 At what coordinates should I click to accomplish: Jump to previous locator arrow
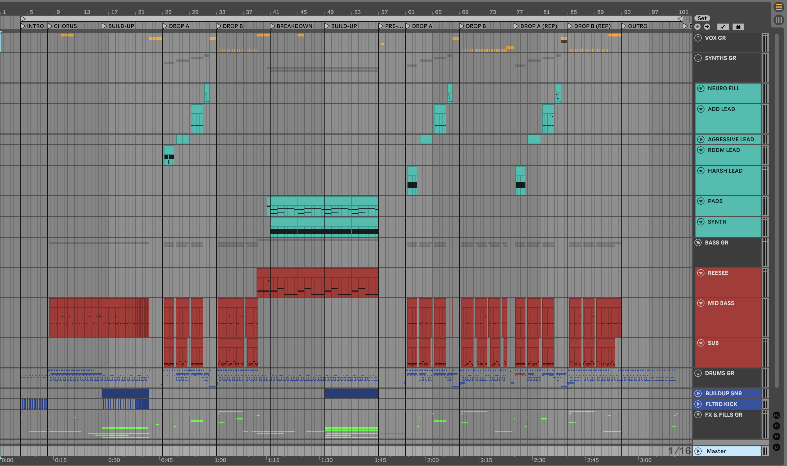click(697, 27)
